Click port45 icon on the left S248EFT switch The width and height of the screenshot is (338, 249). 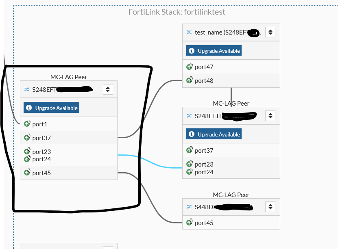[27, 173]
